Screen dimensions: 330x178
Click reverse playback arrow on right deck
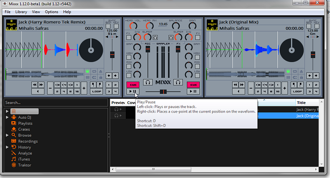point(239,91)
